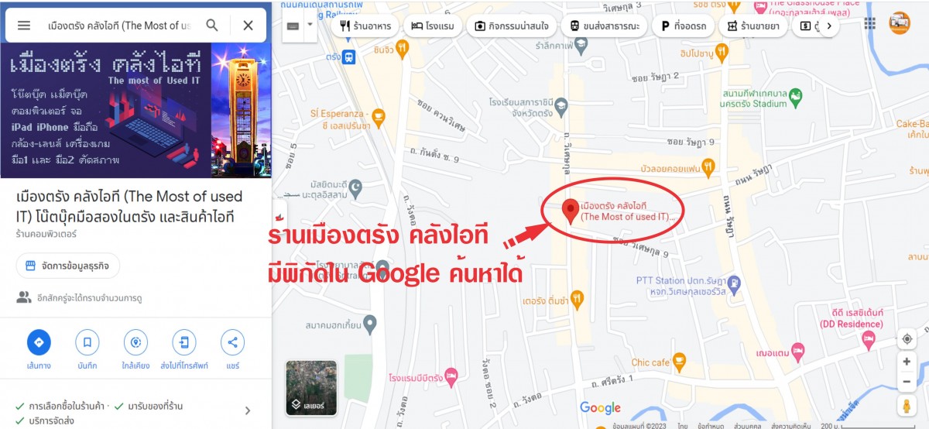This screenshot has width=929, height=429.
Task: Open the Google apps grid icon
Action: [870, 24]
